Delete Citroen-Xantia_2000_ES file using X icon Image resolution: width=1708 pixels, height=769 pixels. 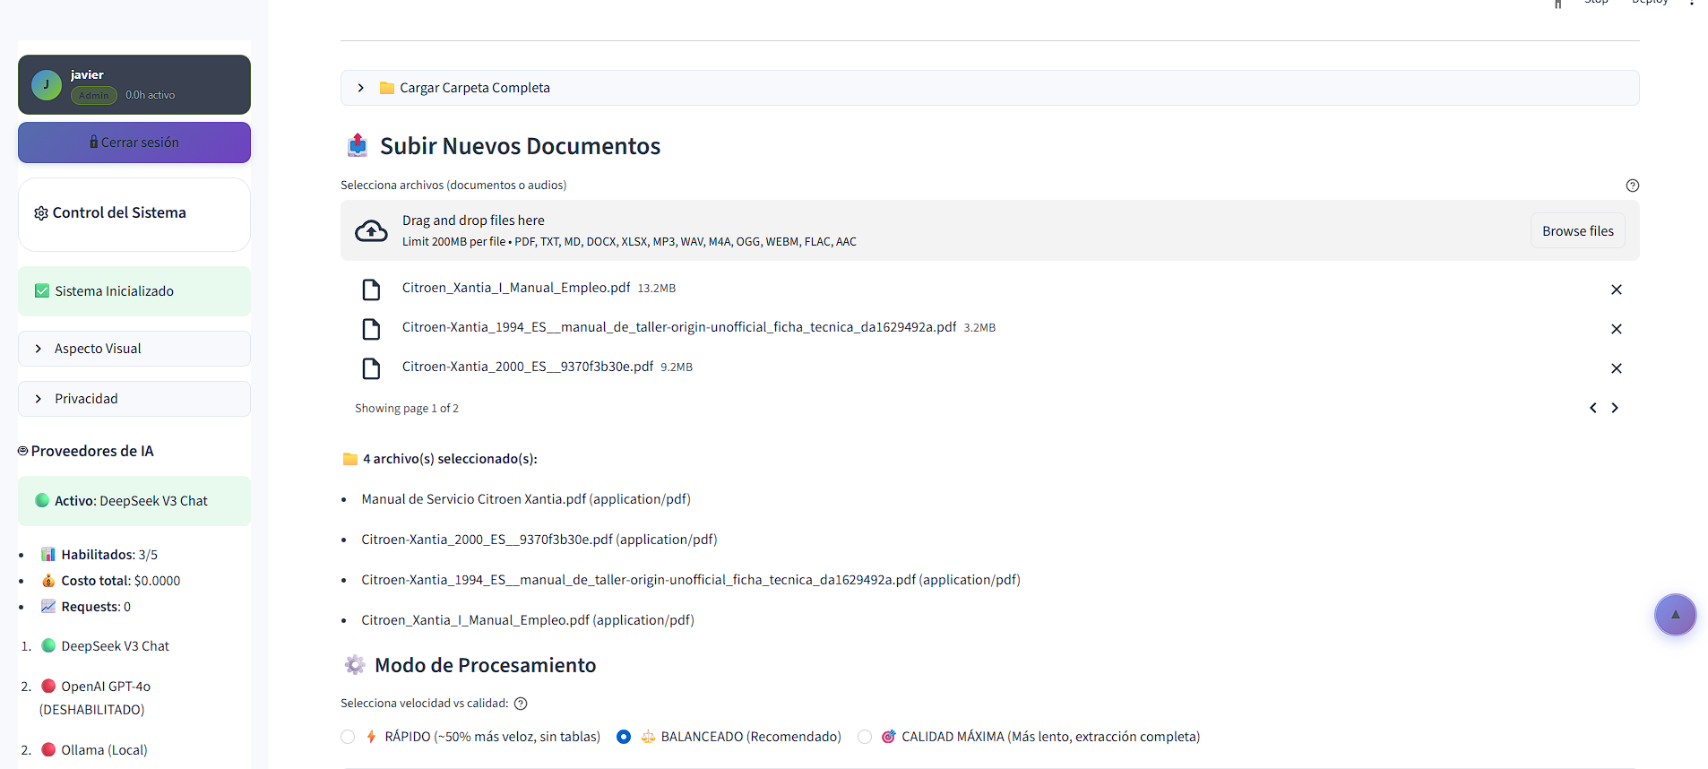tap(1616, 368)
